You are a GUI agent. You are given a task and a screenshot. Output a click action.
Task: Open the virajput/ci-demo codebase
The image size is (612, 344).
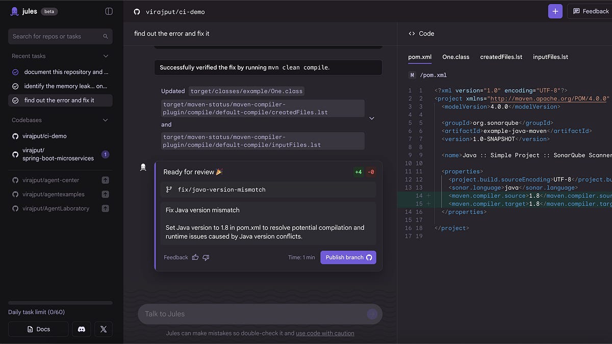pyautogui.click(x=60, y=136)
